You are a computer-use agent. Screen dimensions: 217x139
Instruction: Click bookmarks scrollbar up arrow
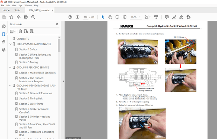click(59, 38)
